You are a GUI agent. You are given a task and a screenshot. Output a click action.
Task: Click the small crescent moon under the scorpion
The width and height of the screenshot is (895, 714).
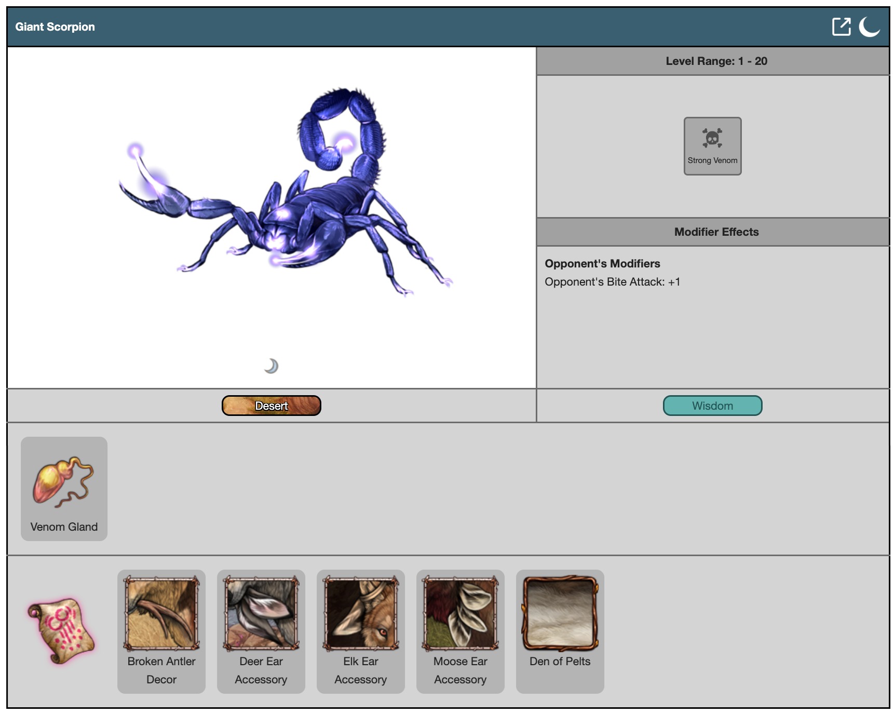(271, 366)
